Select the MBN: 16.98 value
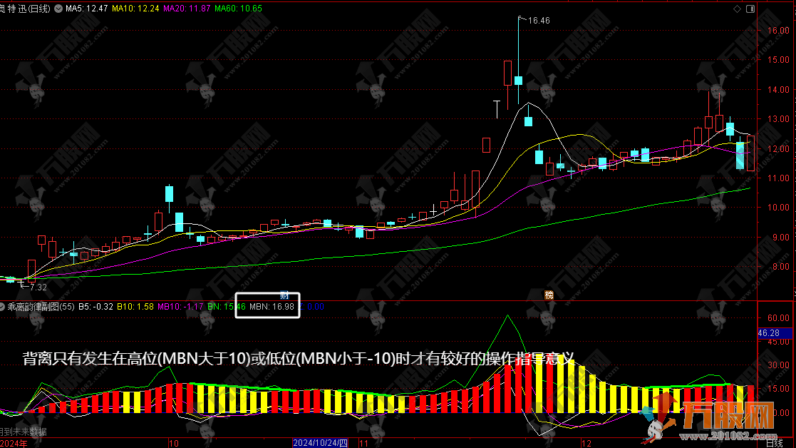The width and height of the screenshot is (796, 448). click(x=272, y=307)
